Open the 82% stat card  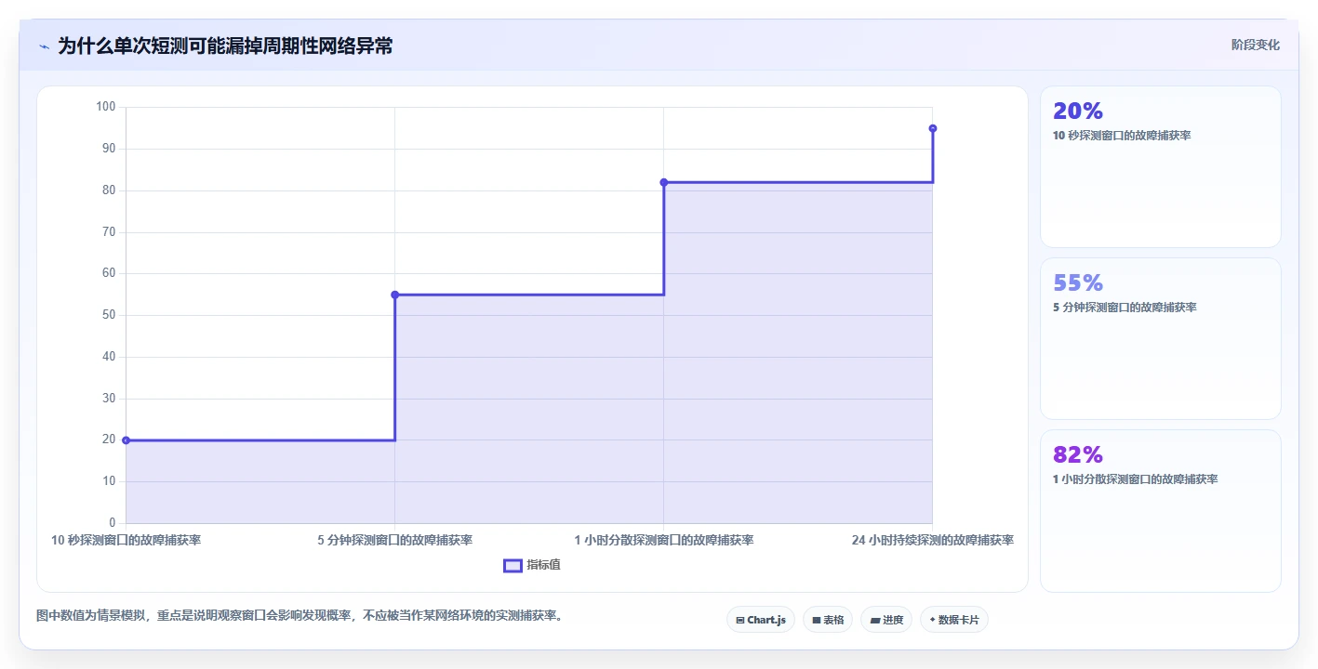(1160, 511)
